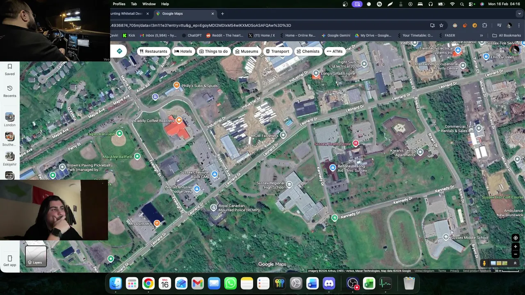Open the ChatGPT bookmark

(192, 36)
